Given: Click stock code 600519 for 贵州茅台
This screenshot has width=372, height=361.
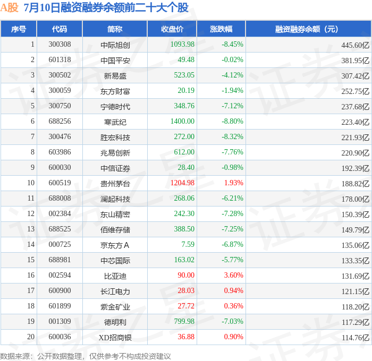Looking at the screenshot, I should 60,183.
